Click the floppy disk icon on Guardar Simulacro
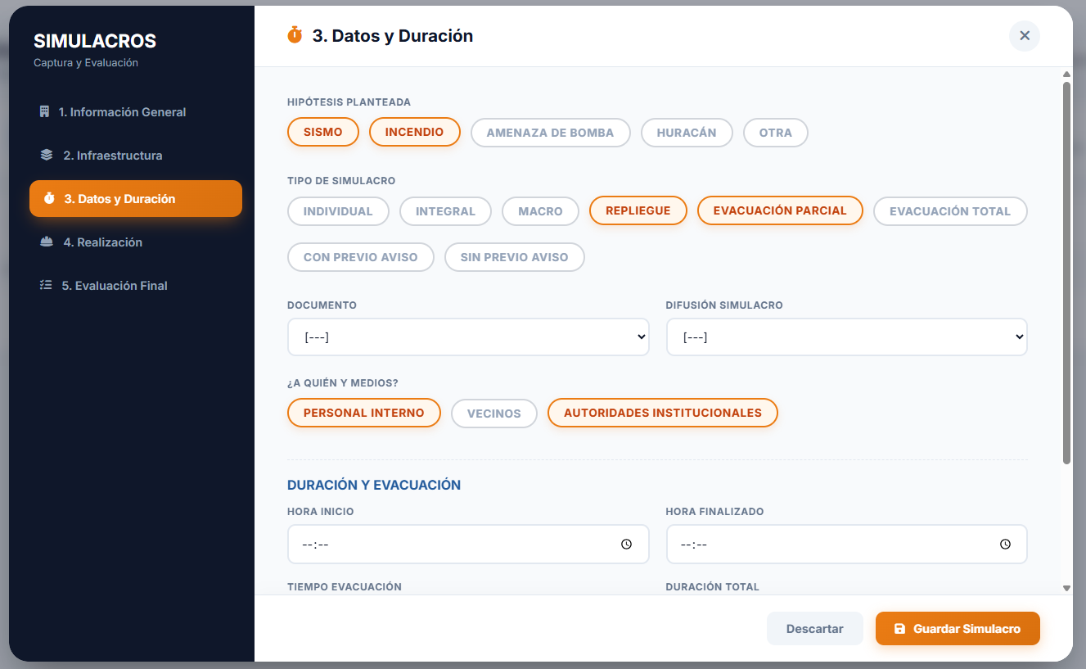 (x=899, y=629)
